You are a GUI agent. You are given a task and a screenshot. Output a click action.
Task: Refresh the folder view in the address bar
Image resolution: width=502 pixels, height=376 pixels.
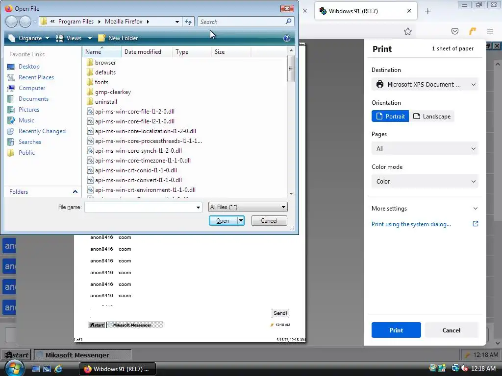pos(188,22)
